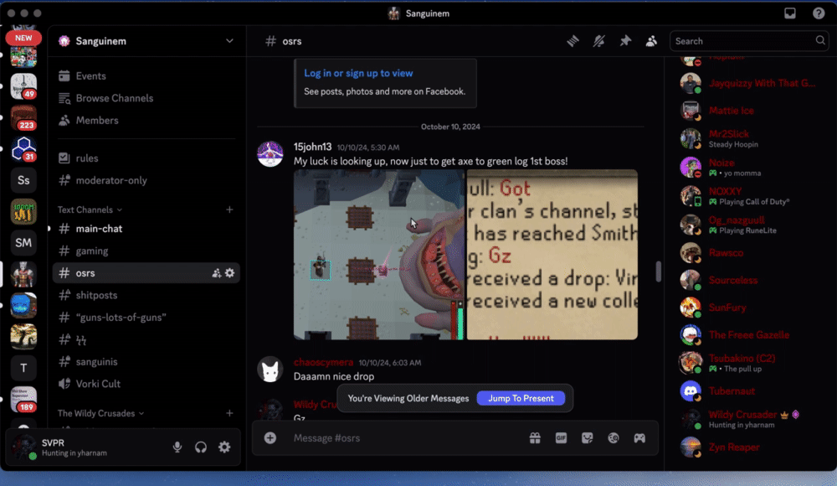
Task: Open server with 189 notification badge
Action: point(23,400)
